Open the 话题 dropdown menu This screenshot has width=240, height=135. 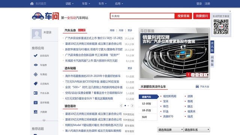(x=69, y=3)
